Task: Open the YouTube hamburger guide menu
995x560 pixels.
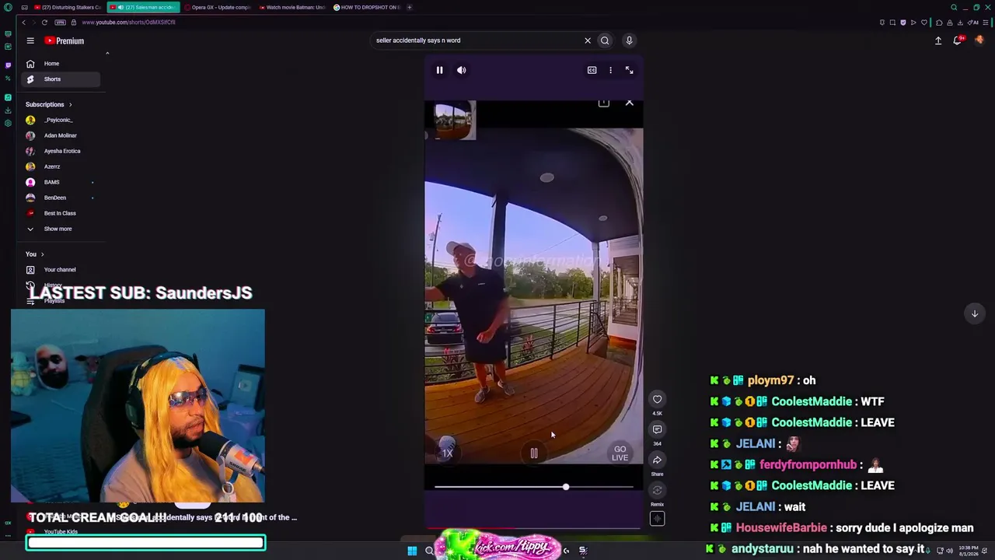Action: (30, 40)
